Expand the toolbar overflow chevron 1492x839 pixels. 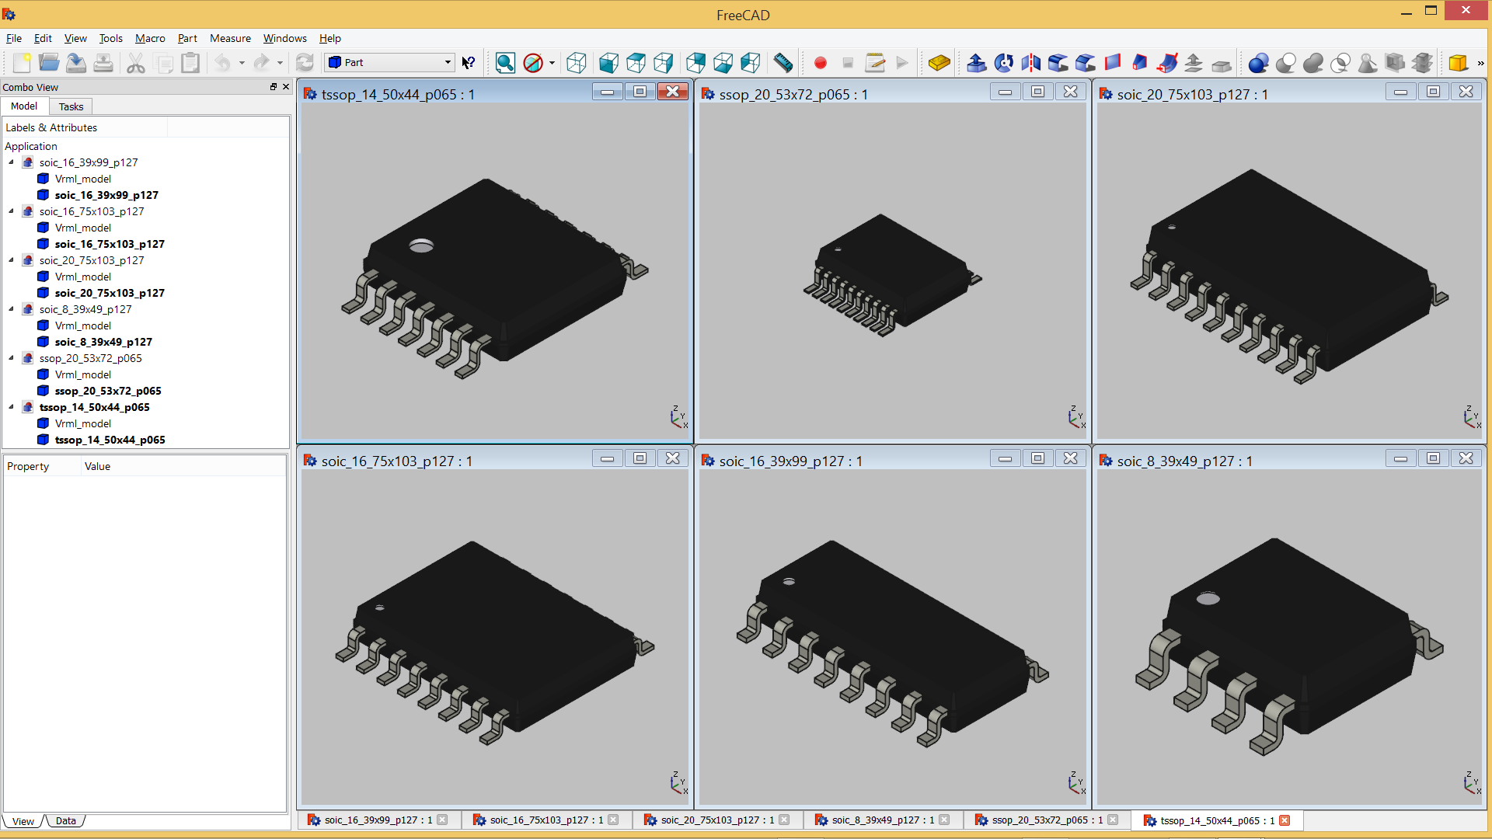coord(1480,63)
